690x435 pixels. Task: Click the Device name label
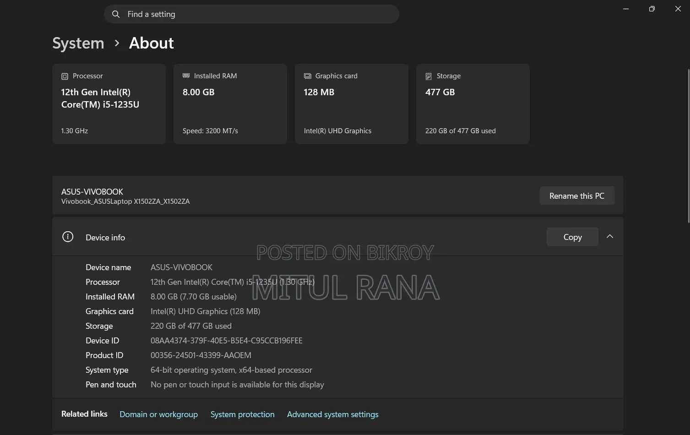109,267
